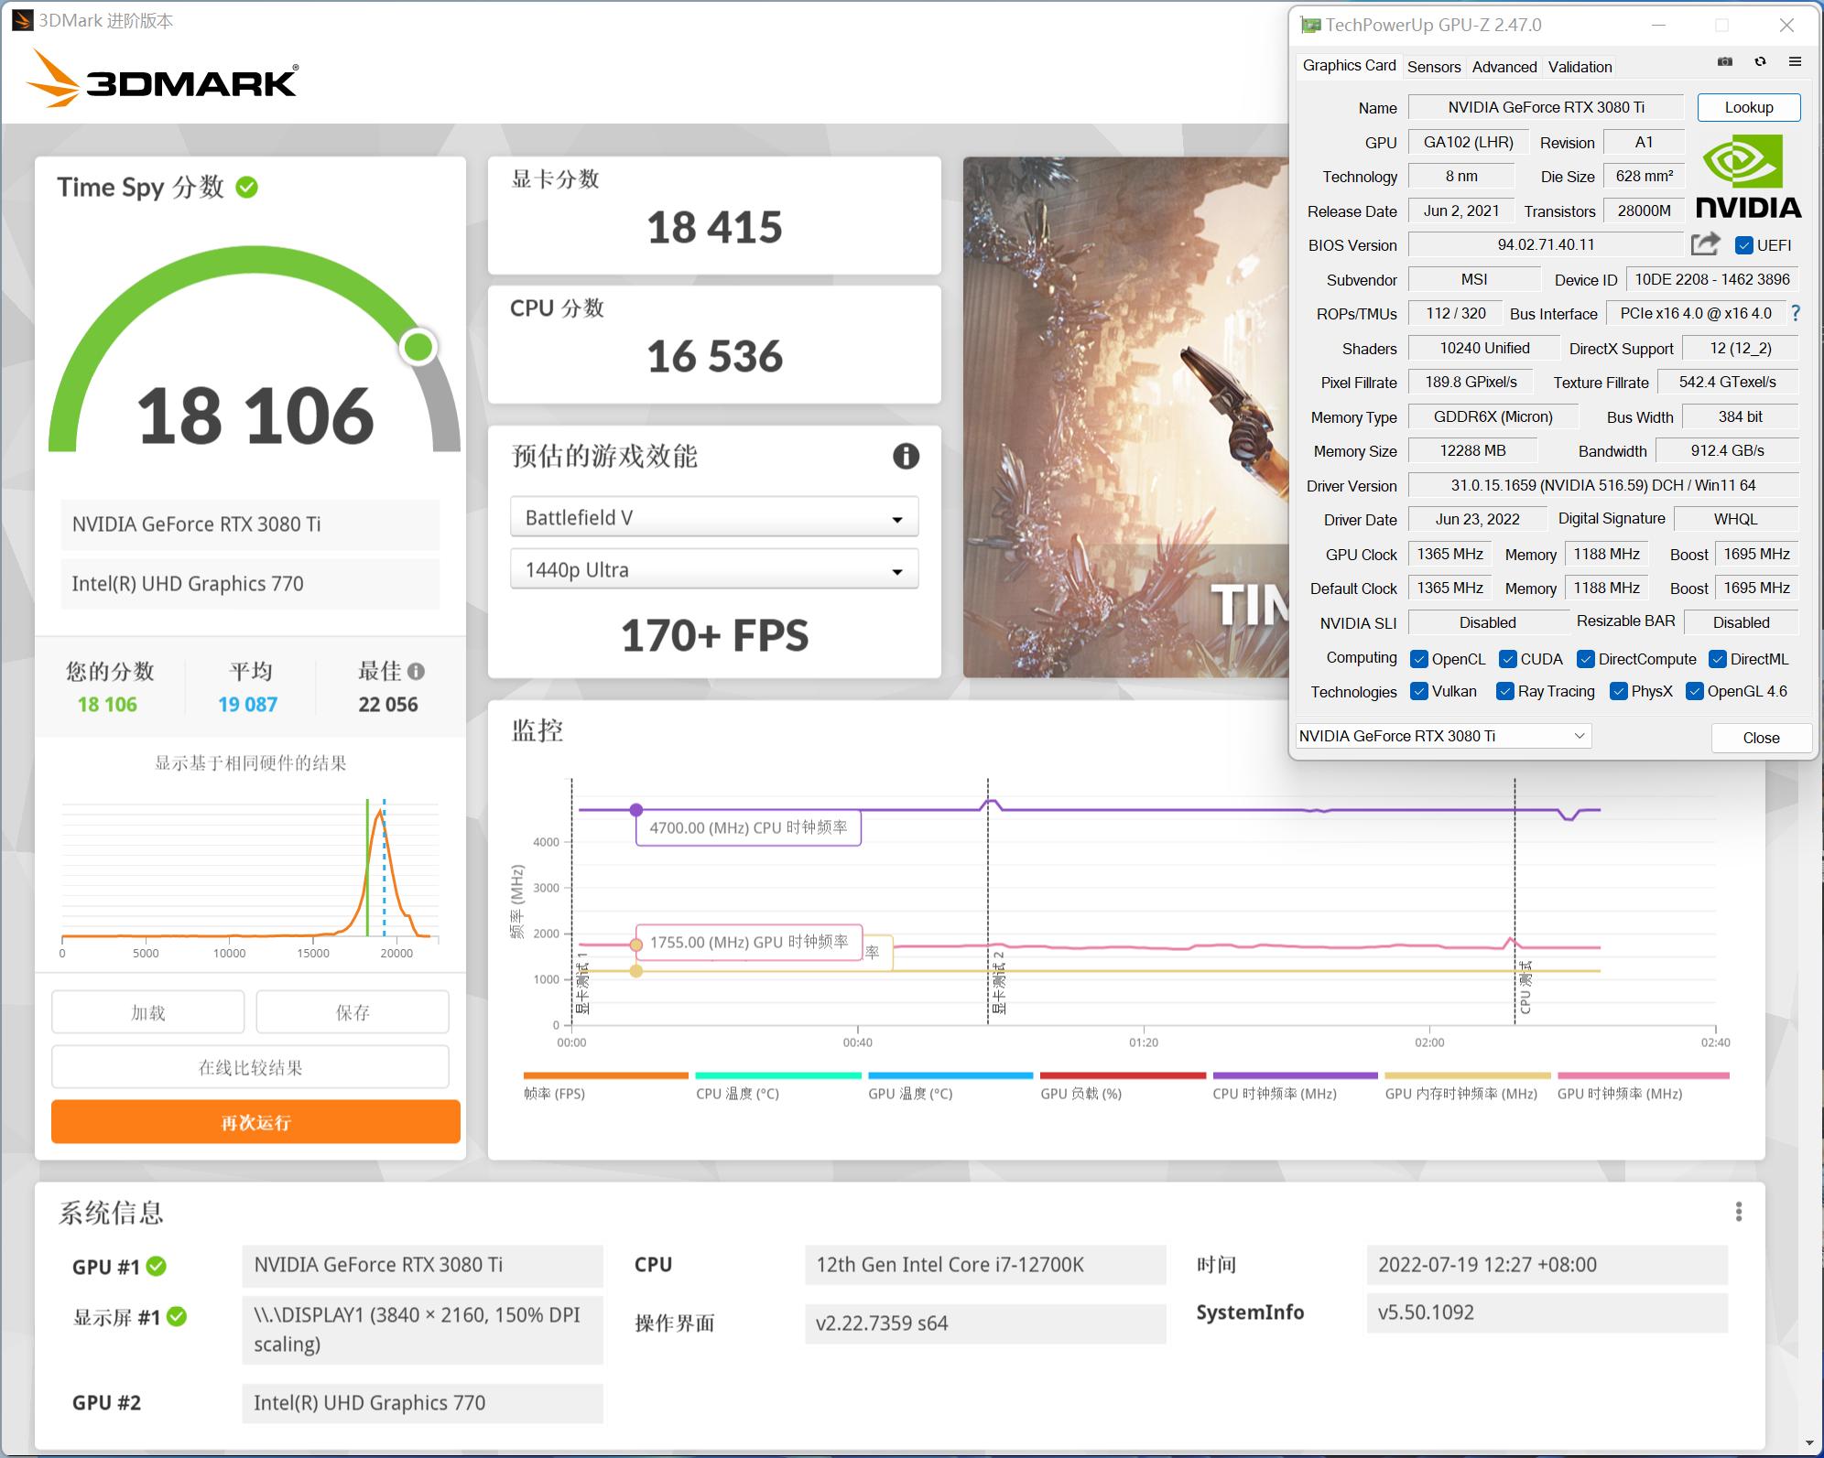Click the bus interface question mark icon
This screenshot has width=1824, height=1458.
1796,313
